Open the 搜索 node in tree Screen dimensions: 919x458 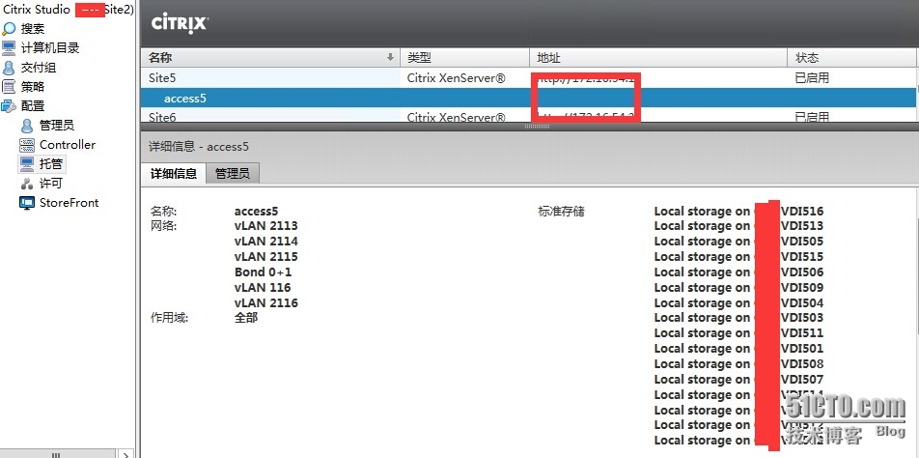click(33, 29)
